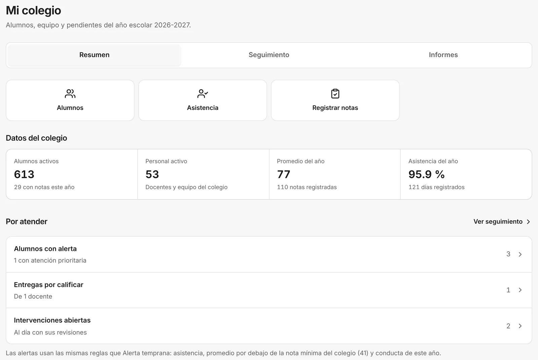Click "Docentes y equipo del colegio" text
538x360 pixels.
pyautogui.click(x=186, y=187)
